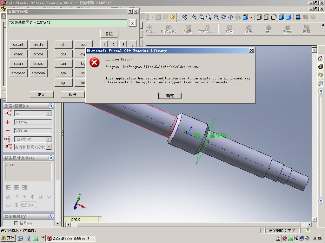325x243 pixels.
Task: Click the 备注 comment button
Action: (x=109, y=34)
